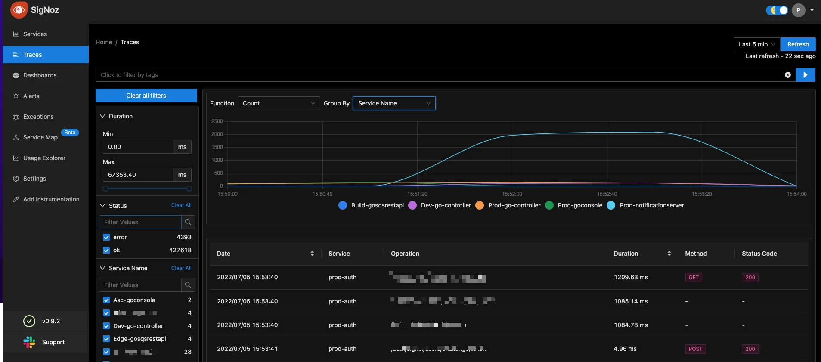
Task: Click the Clear all filters button
Action: pos(146,96)
